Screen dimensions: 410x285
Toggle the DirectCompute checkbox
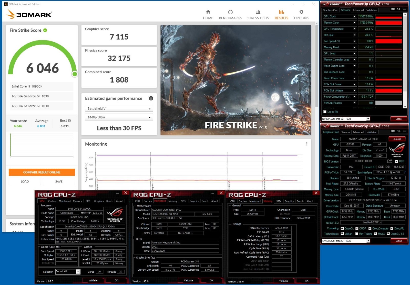pos(370,228)
